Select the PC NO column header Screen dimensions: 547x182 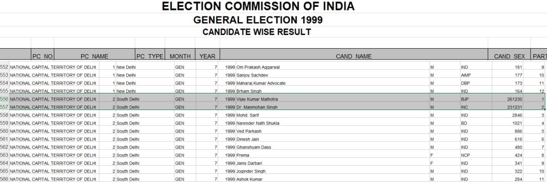pos(42,56)
